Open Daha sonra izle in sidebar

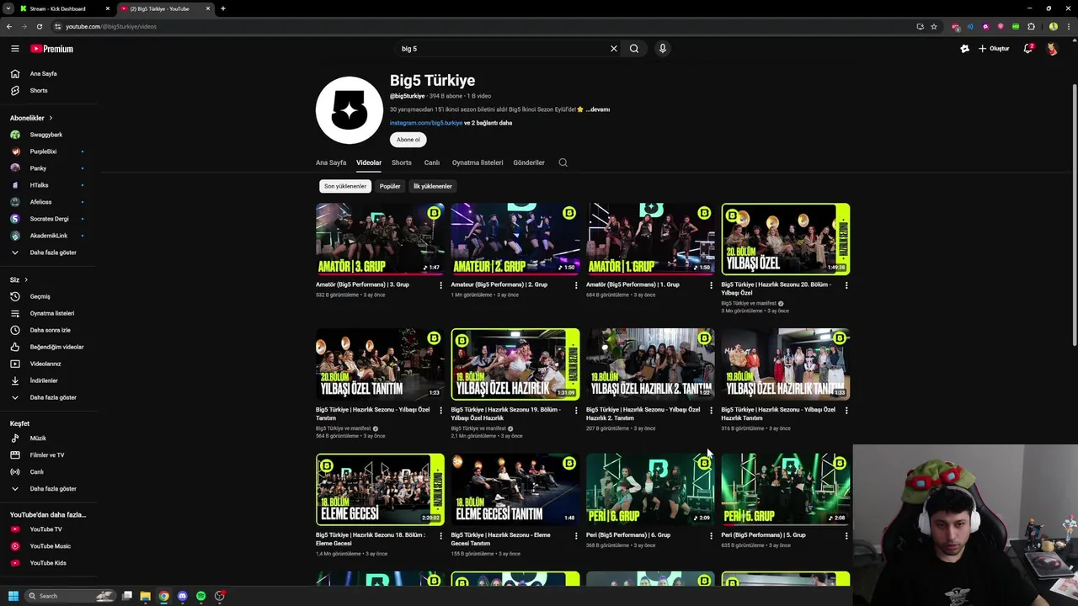tap(49, 330)
